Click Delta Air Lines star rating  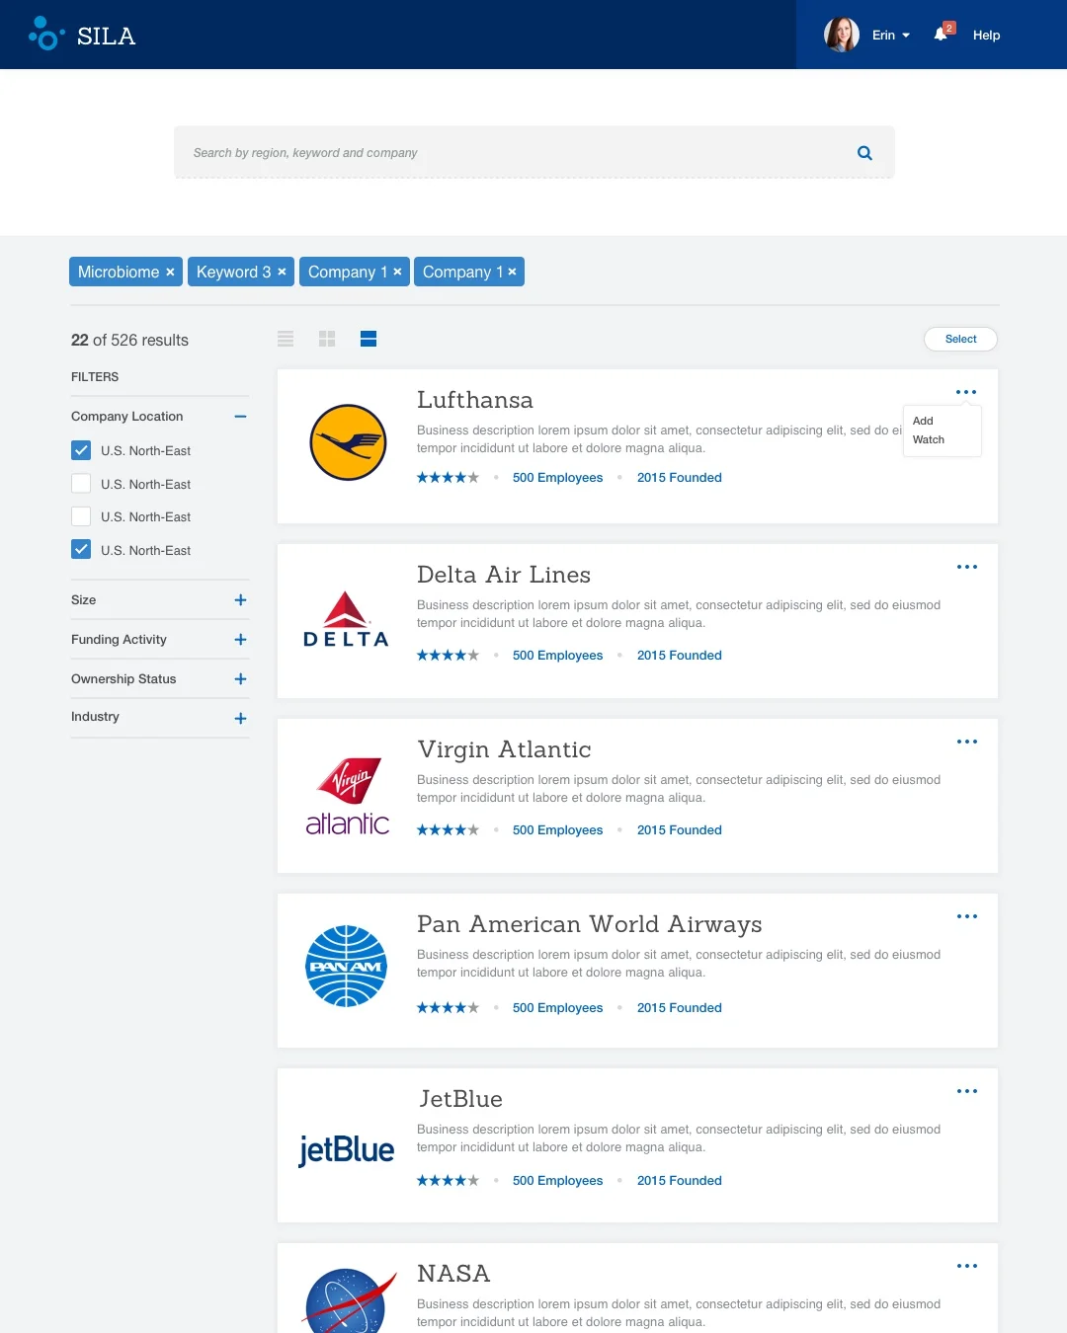coord(448,656)
